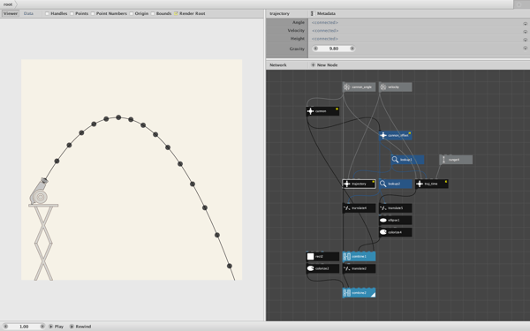Select the translate5 node

(x=396, y=208)
